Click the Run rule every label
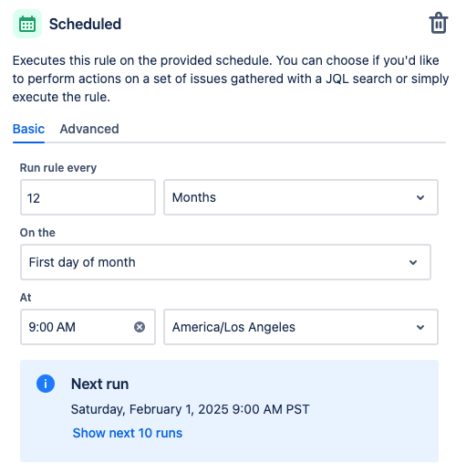456x474 pixels. pos(58,168)
